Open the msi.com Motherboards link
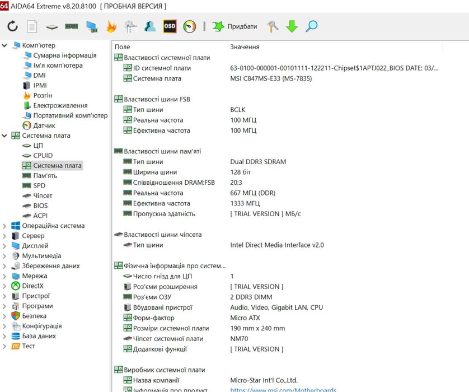Viewport: 469px width, 392px height. tap(283, 390)
